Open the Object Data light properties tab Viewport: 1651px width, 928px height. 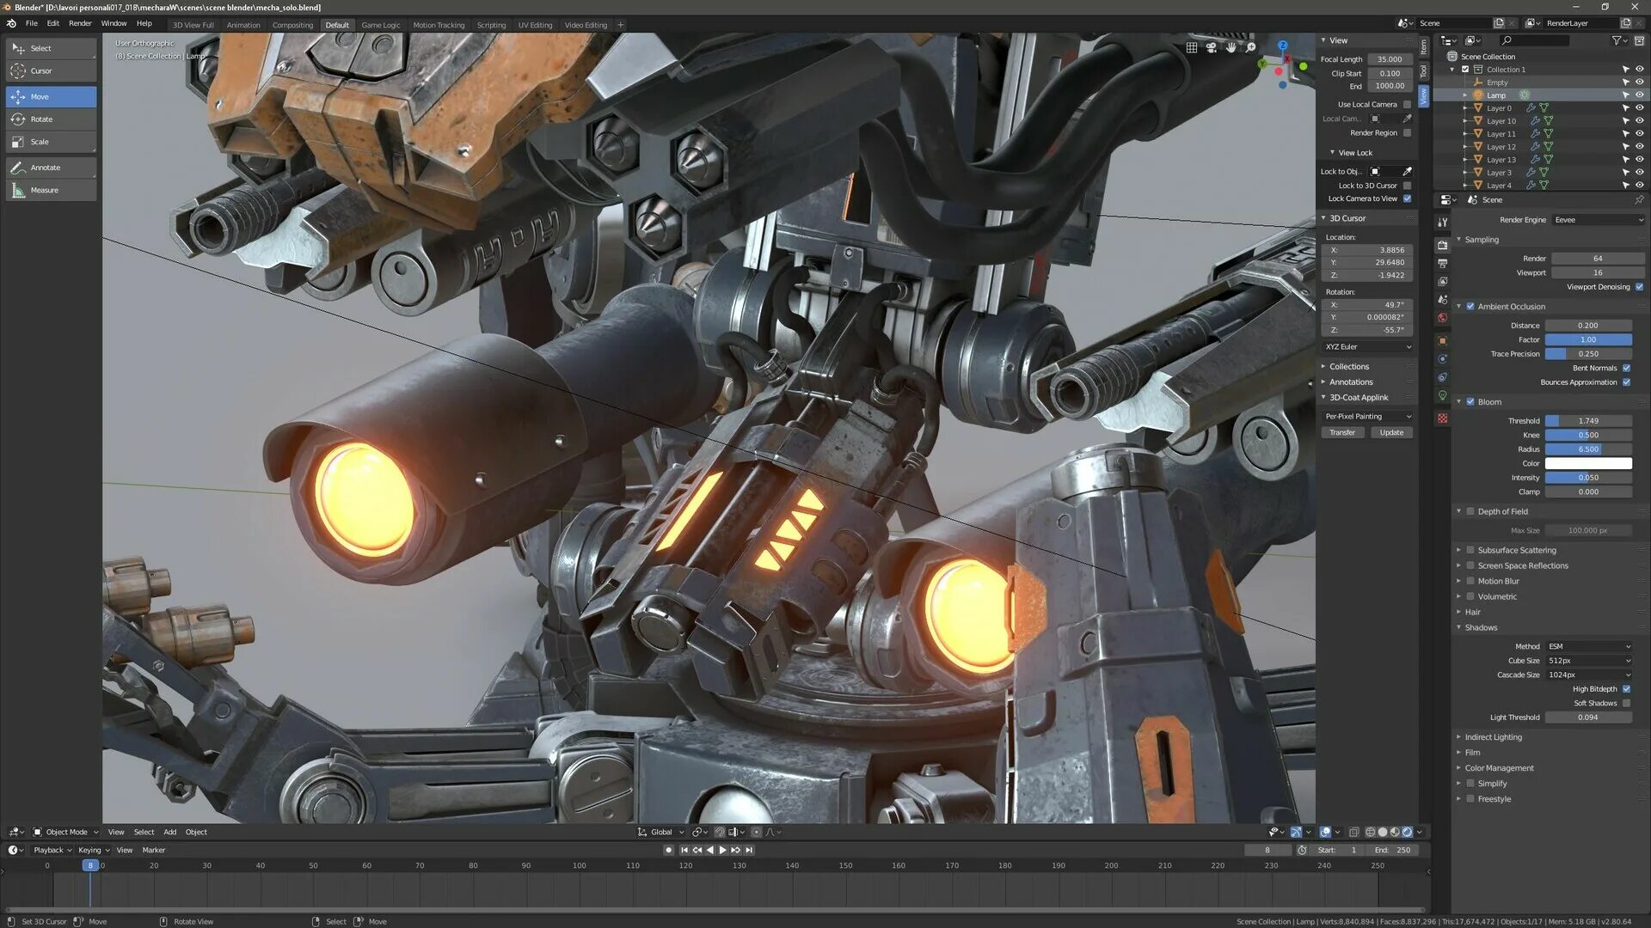click(1443, 396)
